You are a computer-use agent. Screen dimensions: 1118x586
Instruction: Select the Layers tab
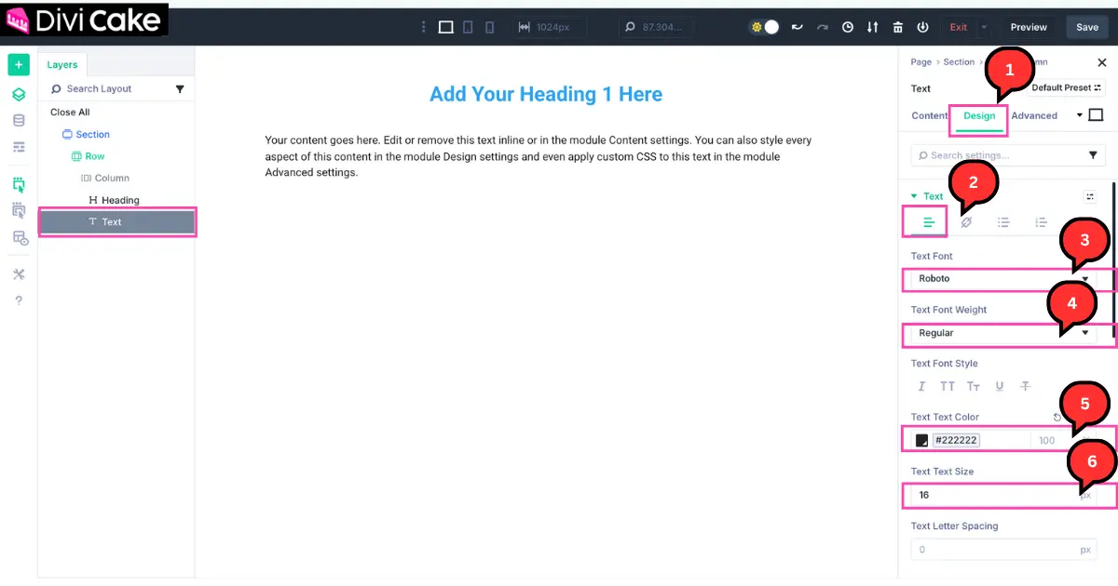(62, 65)
